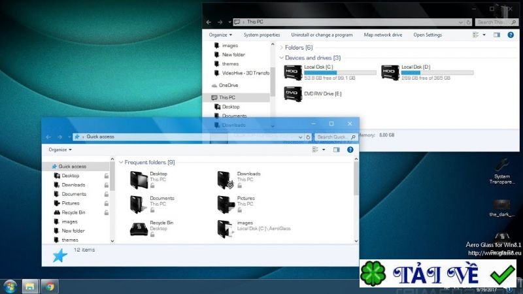Click Search This PC field
This screenshot has height=294, width=523.
click(x=496, y=22)
